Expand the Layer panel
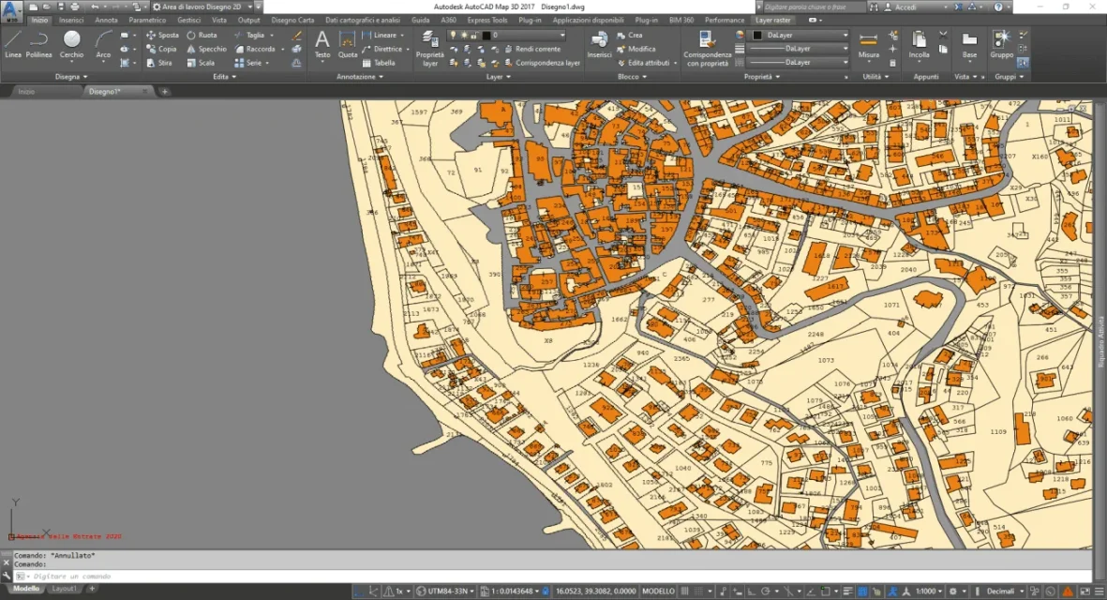The image size is (1107, 600). tap(499, 76)
